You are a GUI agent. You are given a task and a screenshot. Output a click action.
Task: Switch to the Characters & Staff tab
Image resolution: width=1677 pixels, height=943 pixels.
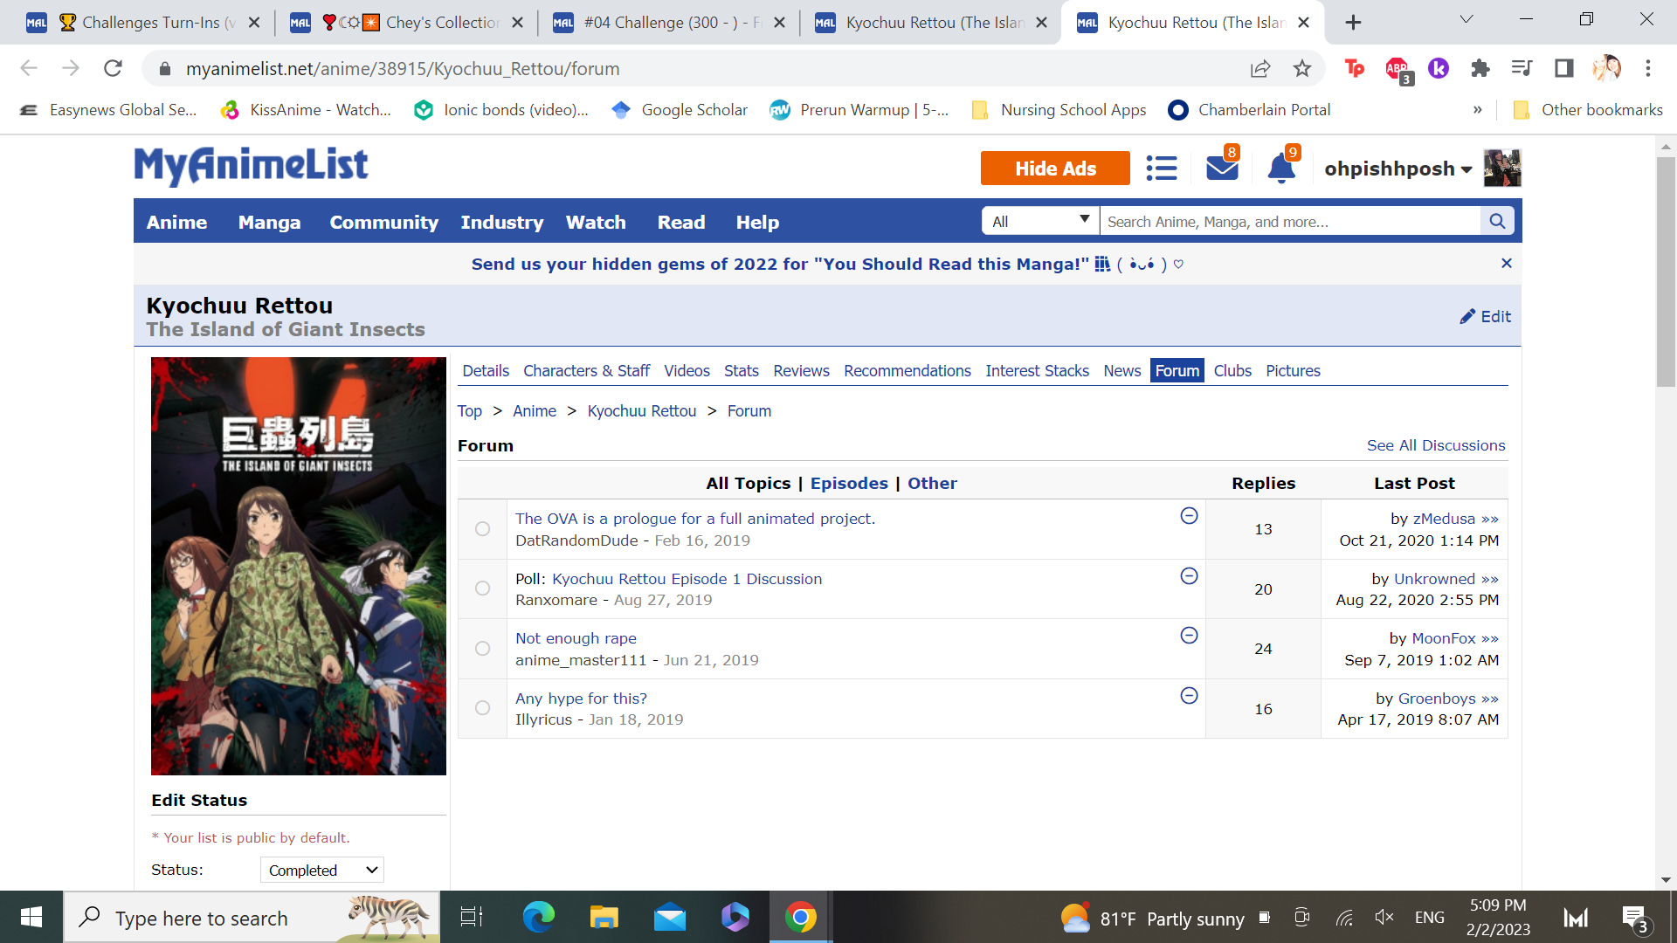coord(586,371)
